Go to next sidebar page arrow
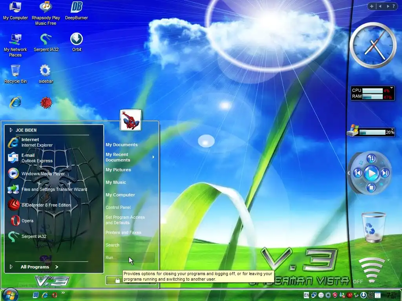Screen dimensions: 402x301 (x=388, y=6)
